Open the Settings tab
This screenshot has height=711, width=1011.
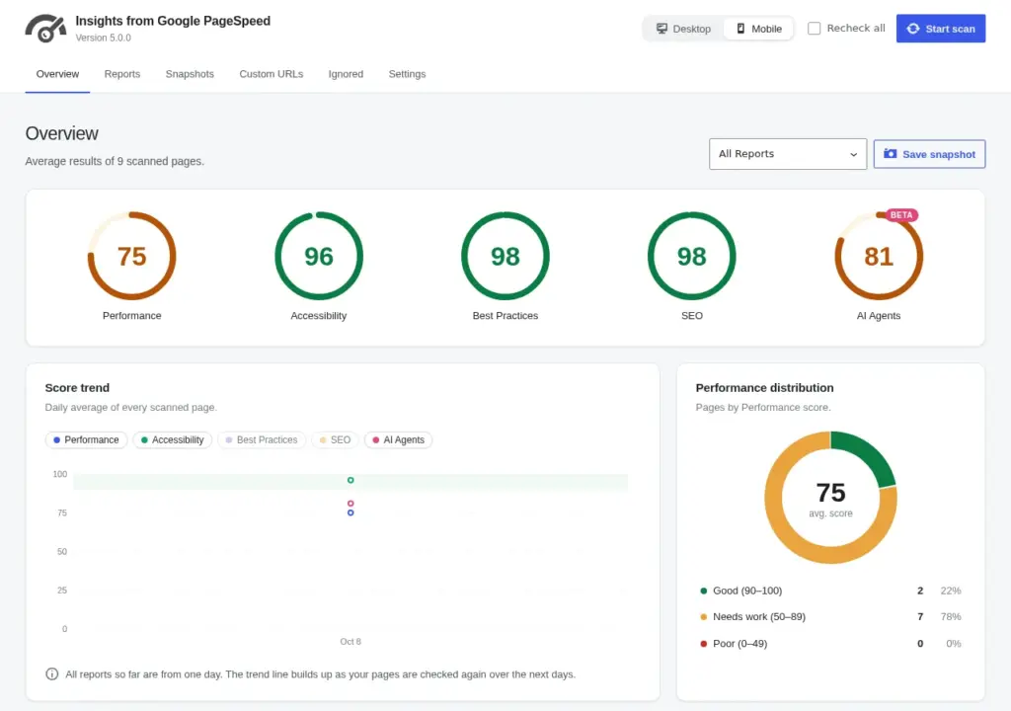(407, 74)
